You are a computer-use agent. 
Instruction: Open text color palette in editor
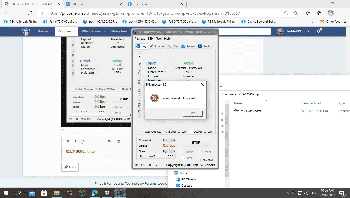point(83,142)
